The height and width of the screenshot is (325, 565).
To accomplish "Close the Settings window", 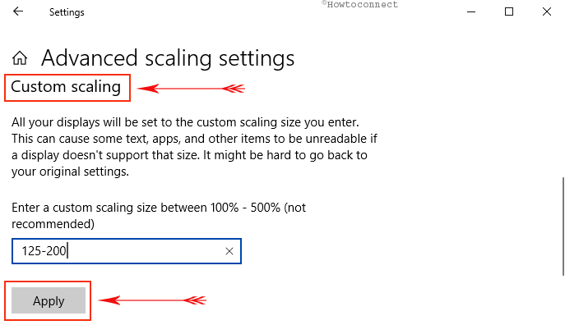I will pos(547,11).
